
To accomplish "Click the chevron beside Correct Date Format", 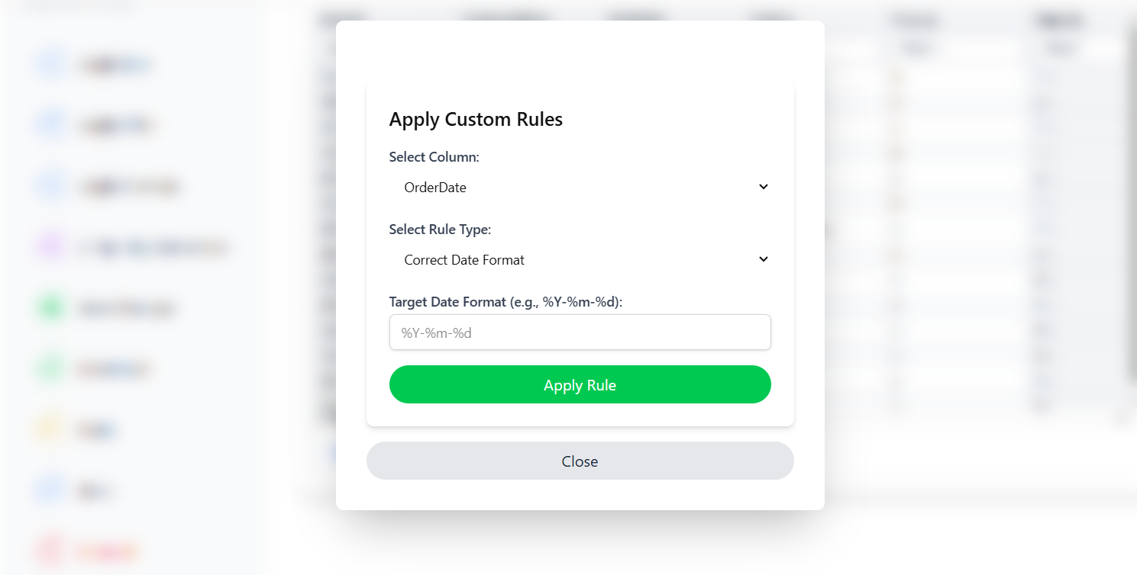I will click(763, 259).
